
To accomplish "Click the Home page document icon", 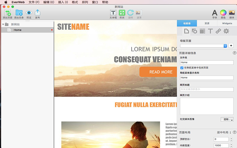I will coord(9,30).
